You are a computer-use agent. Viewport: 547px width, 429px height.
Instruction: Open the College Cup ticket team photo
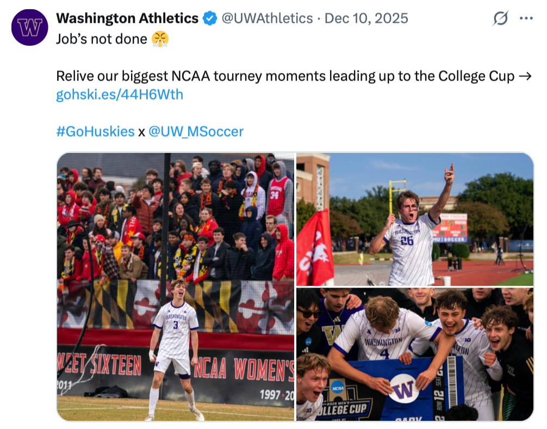click(415, 354)
